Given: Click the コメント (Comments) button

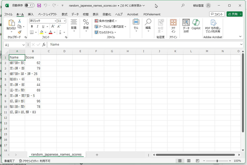Looking at the screenshot, I should click(x=217, y=14).
